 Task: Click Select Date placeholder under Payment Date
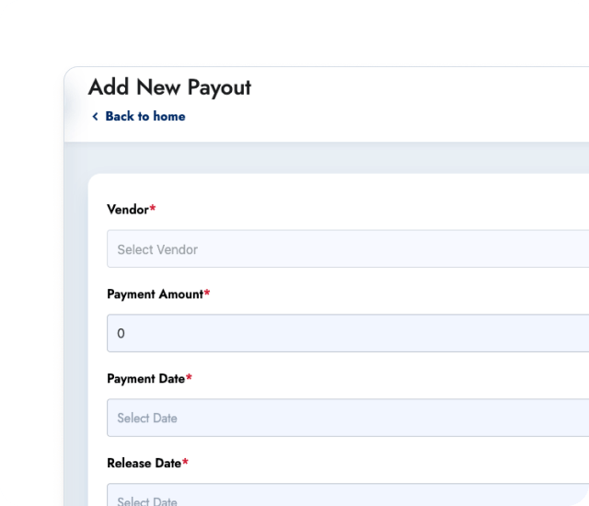coord(147,419)
